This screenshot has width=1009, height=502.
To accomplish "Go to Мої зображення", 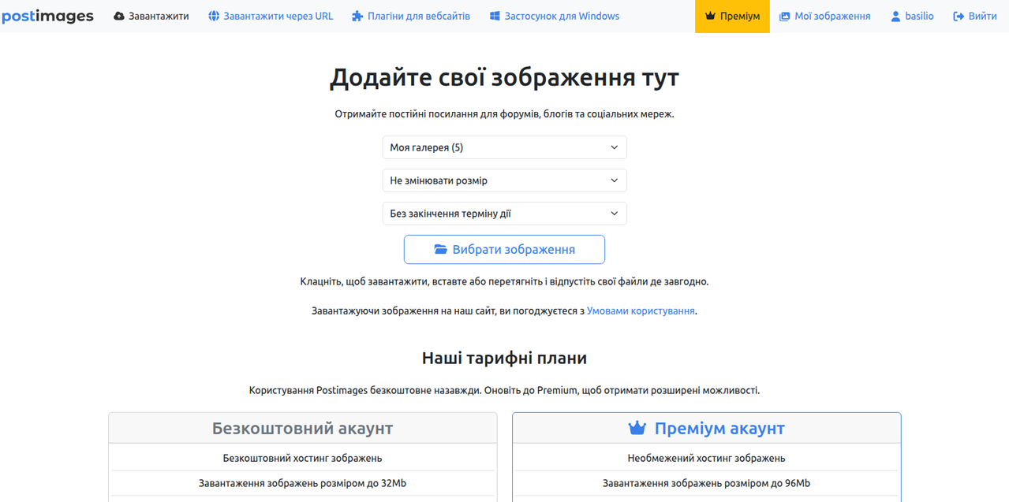I will tap(825, 16).
